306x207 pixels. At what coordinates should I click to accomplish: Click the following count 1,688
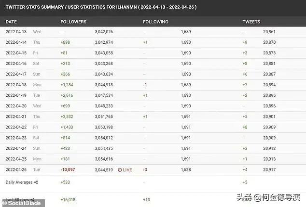[186, 169]
